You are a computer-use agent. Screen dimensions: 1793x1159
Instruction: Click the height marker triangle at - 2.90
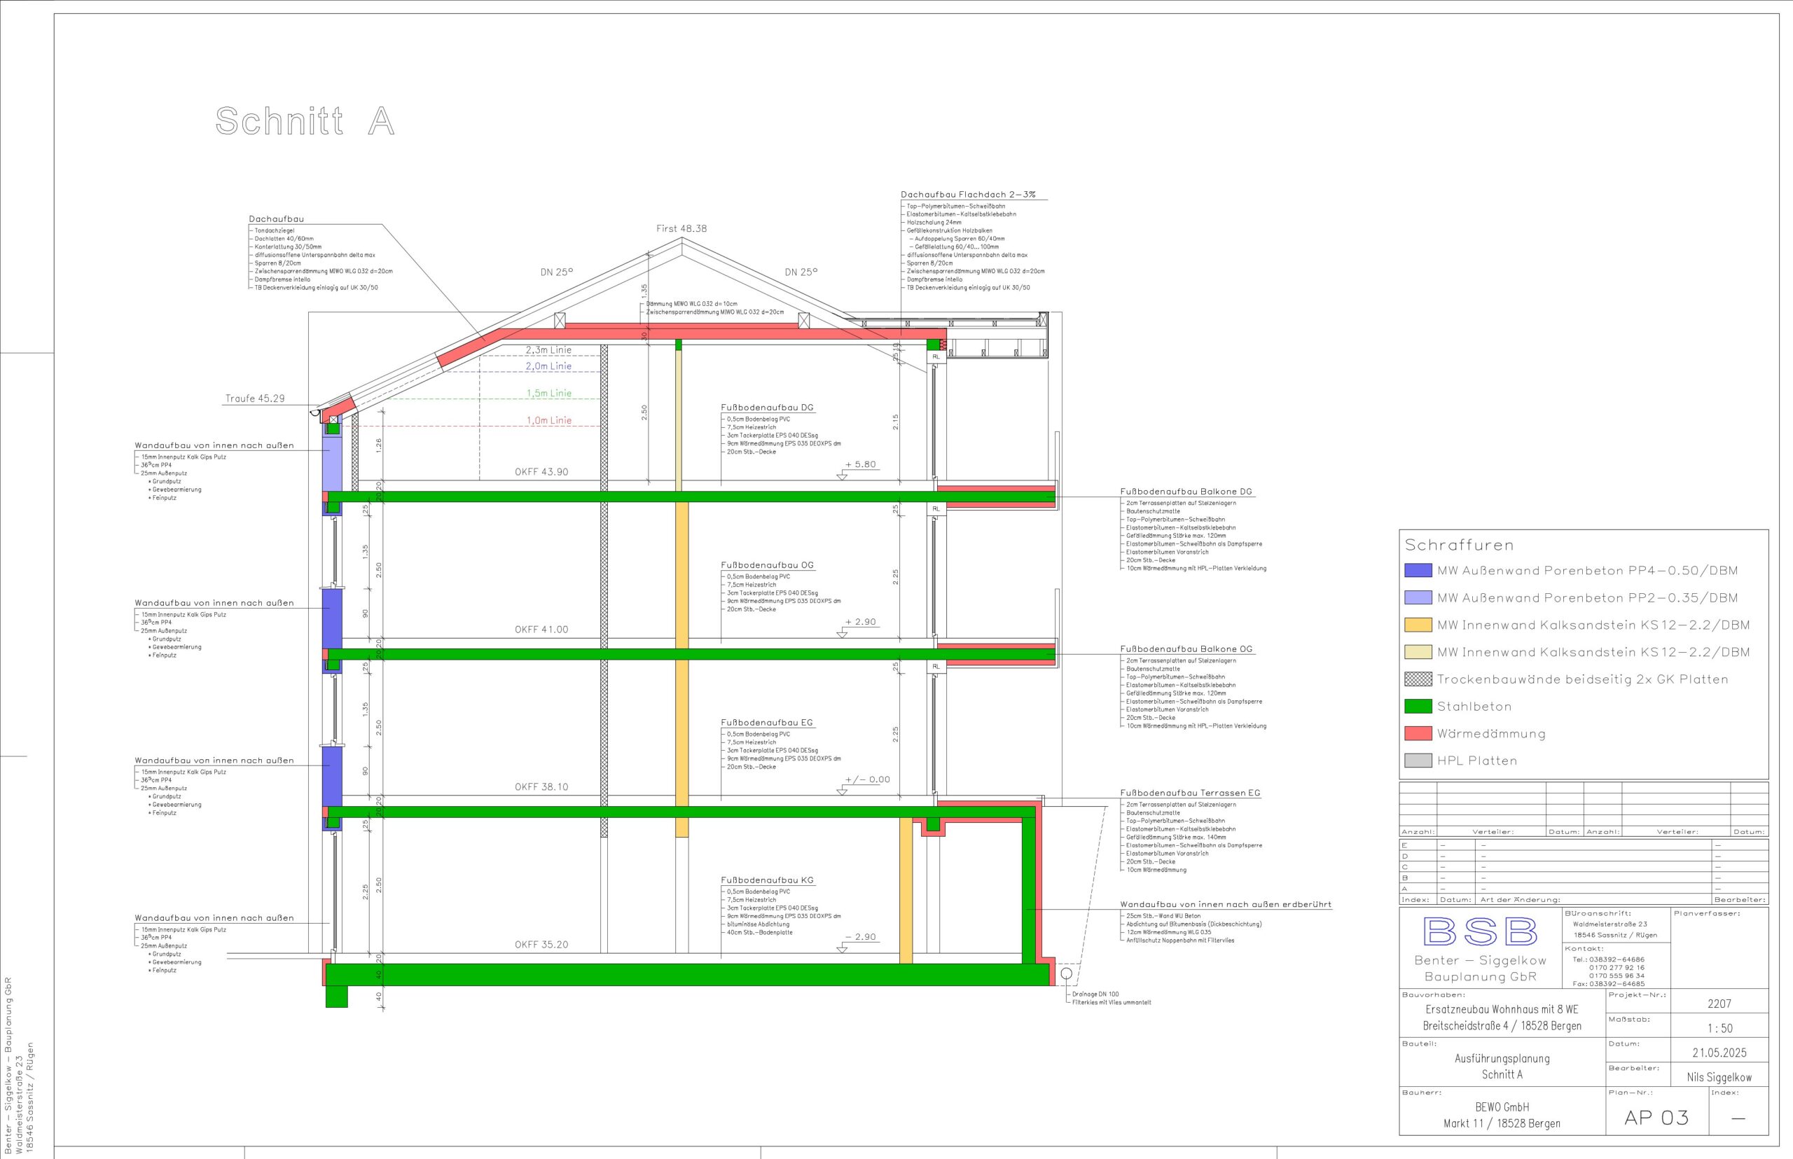coord(842,949)
